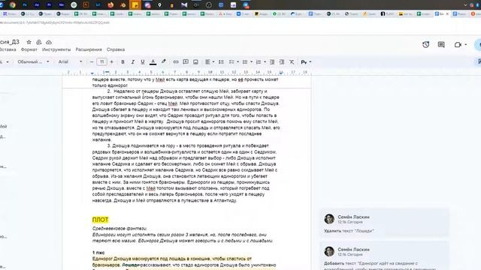The width and height of the screenshot is (481, 270).
Task: Open Premiere Pro from the taskbar
Action: pos(49,4)
